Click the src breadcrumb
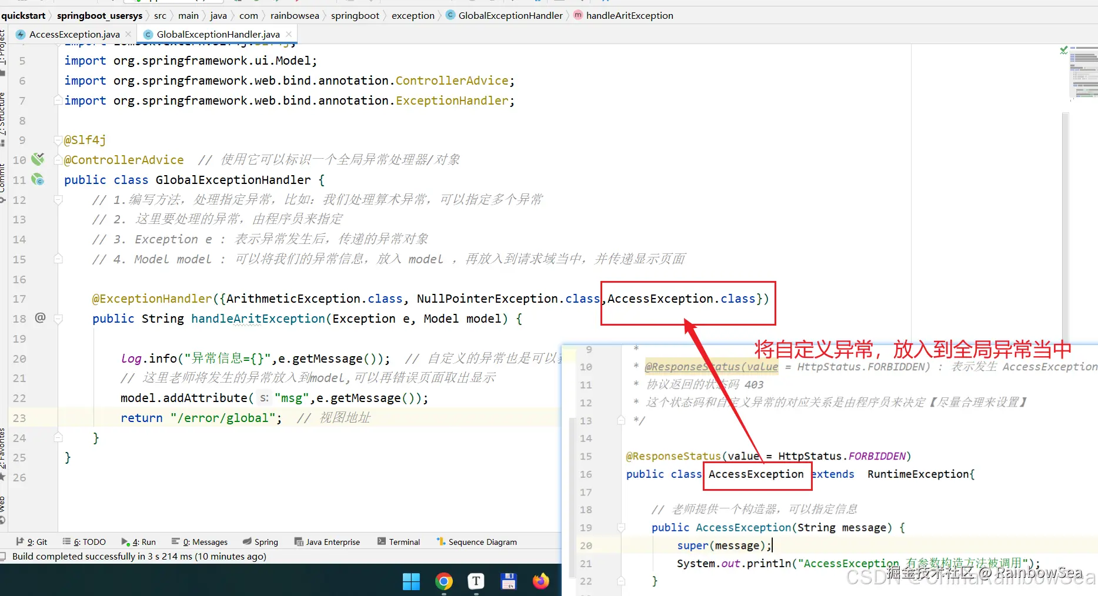Image resolution: width=1098 pixels, height=596 pixels. coord(160,15)
